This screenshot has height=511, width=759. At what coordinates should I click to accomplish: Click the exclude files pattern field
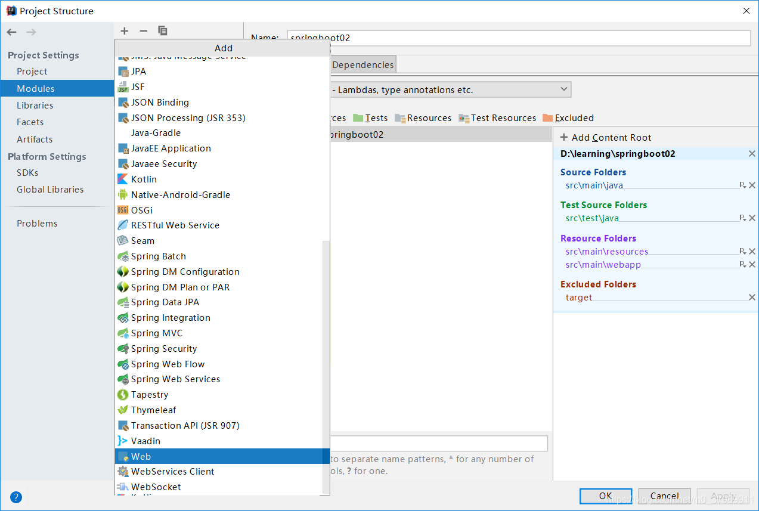(x=438, y=443)
